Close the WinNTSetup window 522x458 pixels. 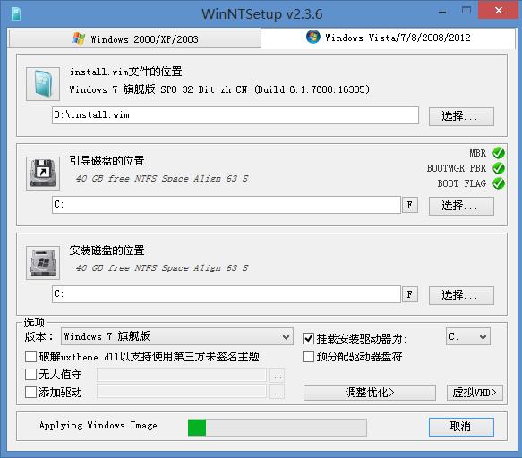pos(499,11)
